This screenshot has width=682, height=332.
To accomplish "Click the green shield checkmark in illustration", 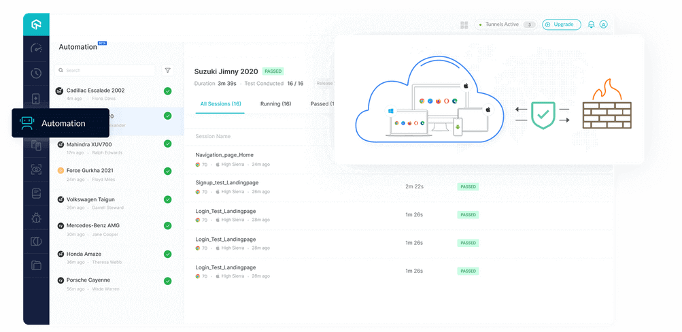I will pos(543,115).
